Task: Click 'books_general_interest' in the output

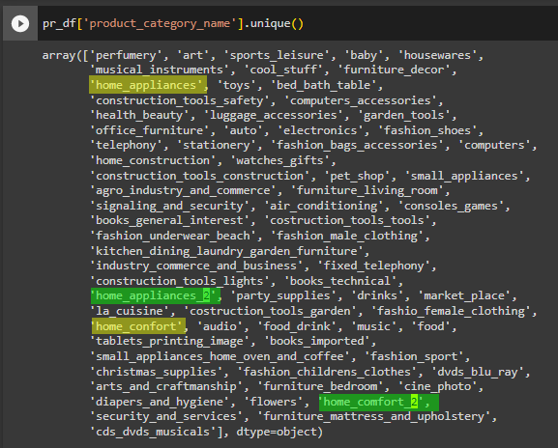Action: (169, 221)
